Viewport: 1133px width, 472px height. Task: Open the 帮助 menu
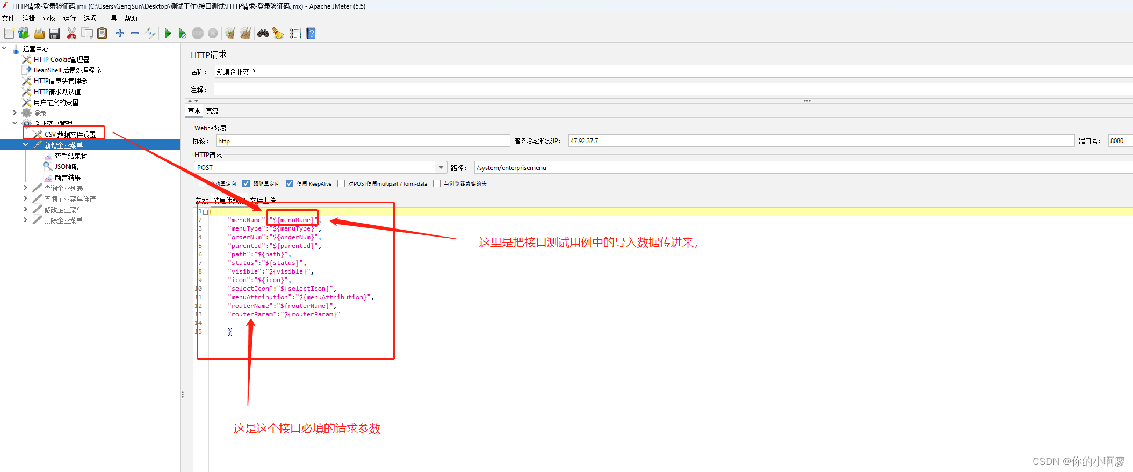click(131, 18)
